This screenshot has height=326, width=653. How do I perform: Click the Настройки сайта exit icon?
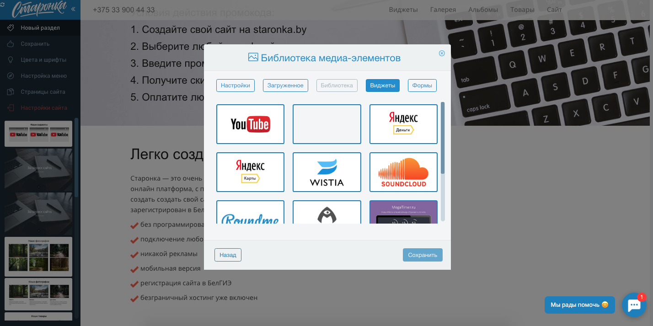tap(11, 108)
